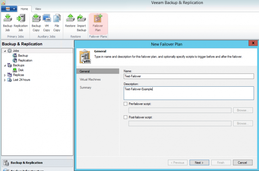
Task: Expand the Last 24 hours node
Action: click(4, 80)
